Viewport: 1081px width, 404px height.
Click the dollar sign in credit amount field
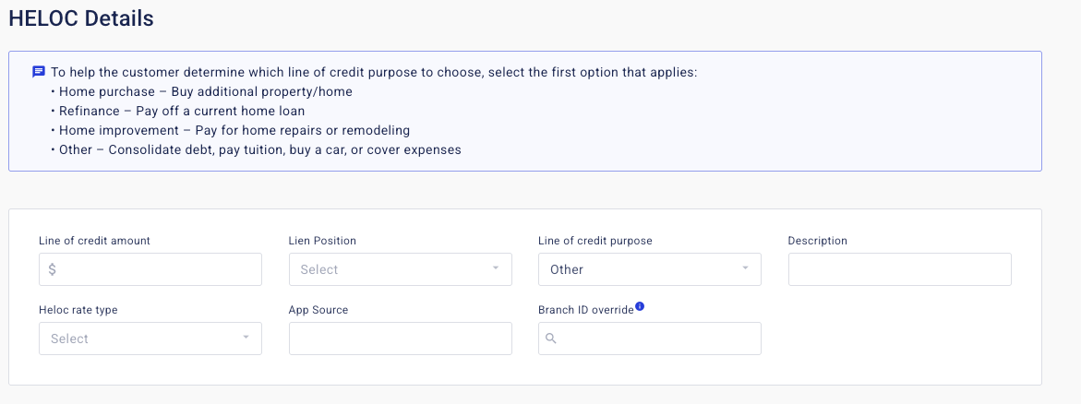tap(53, 269)
